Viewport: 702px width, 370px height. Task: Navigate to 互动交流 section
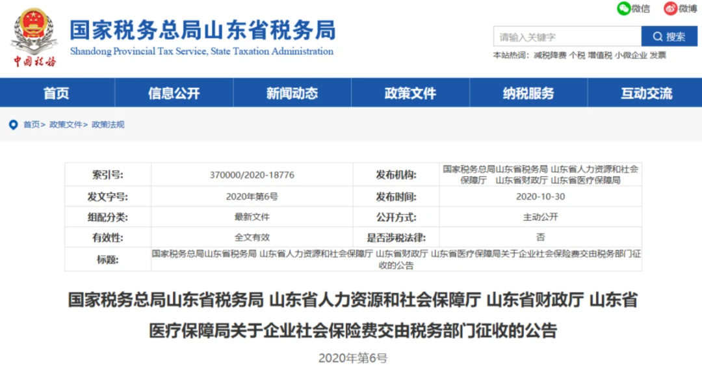click(646, 93)
